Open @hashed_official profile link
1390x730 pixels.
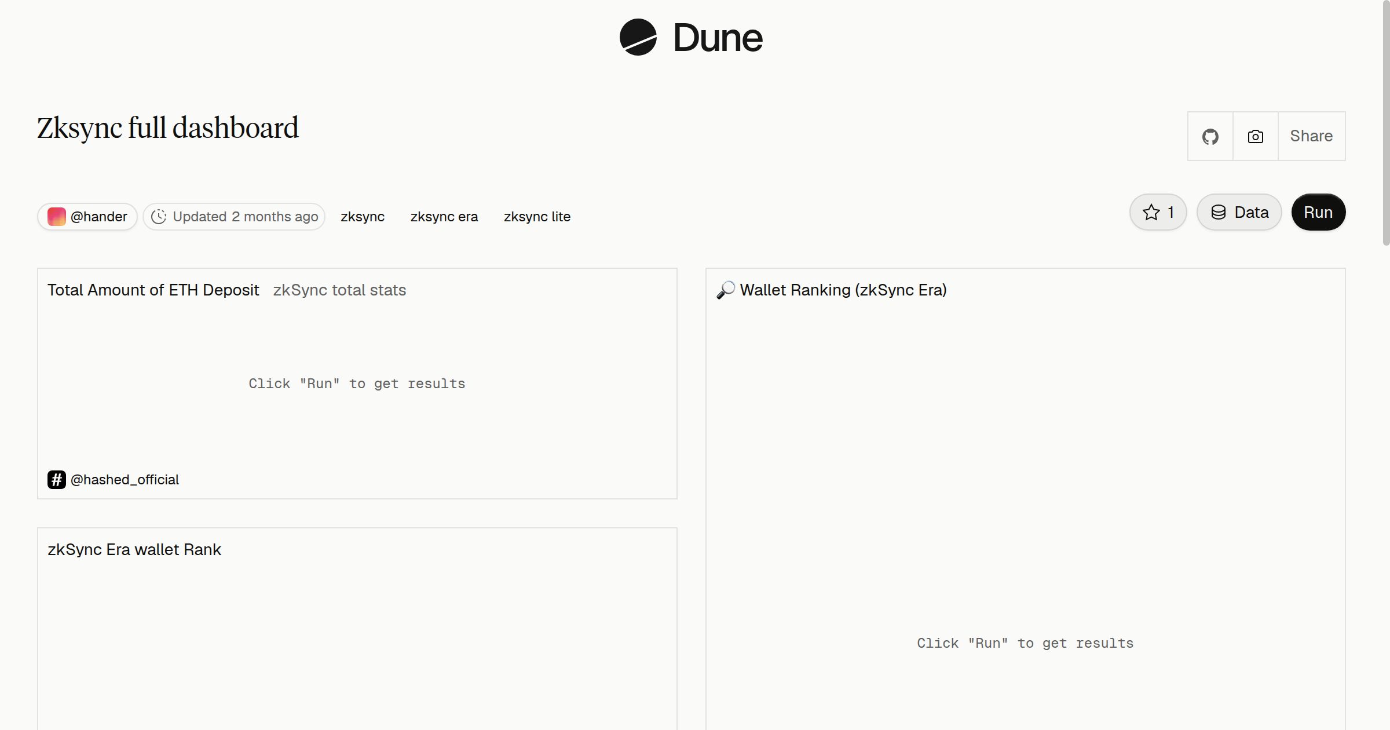125,480
